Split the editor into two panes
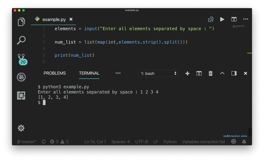The width and height of the screenshot is (264, 161). point(234,19)
